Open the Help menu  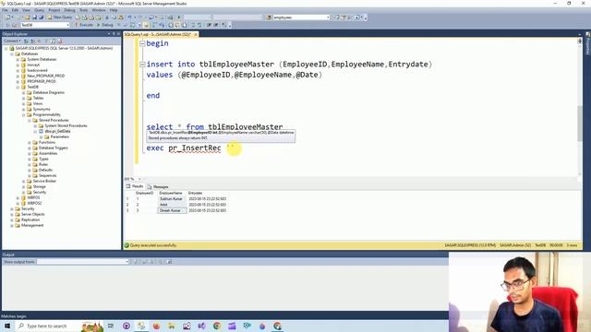pos(114,10)
